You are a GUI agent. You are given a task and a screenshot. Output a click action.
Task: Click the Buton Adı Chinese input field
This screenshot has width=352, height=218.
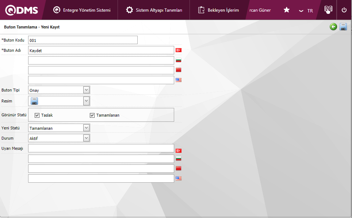pos(101,70)
